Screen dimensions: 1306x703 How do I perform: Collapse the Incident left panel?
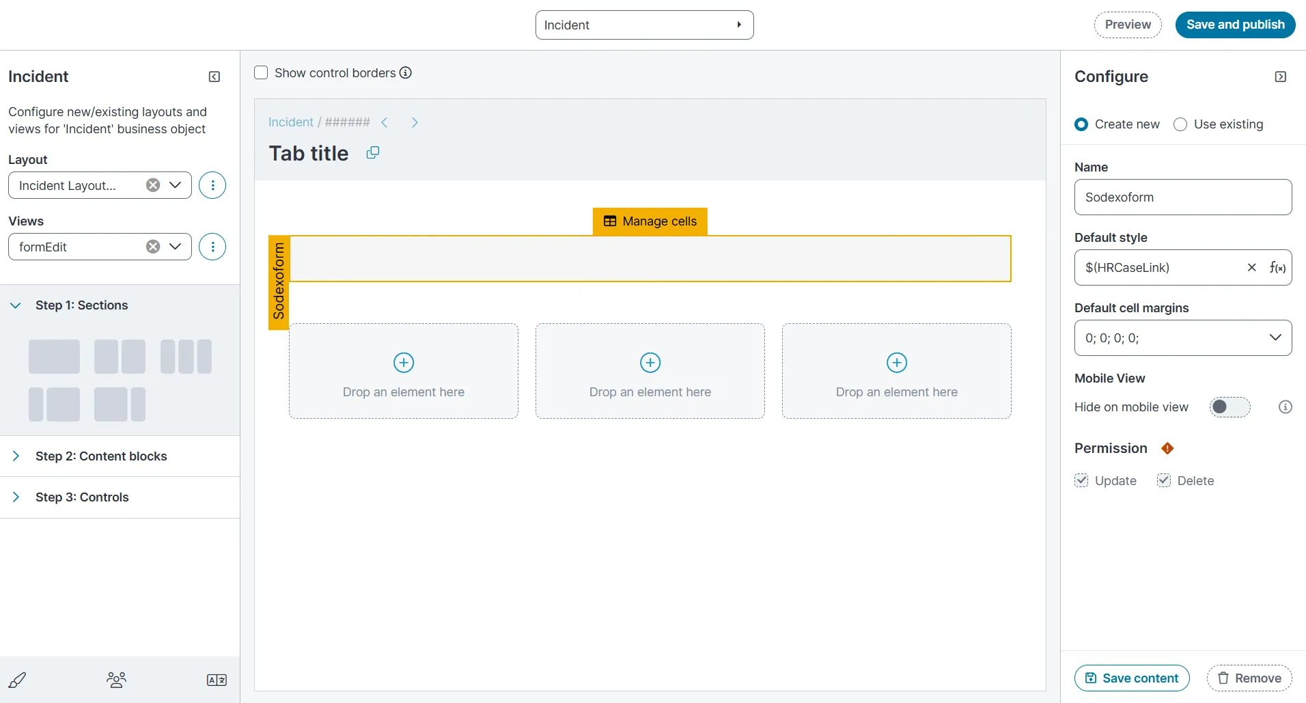pos(214,77)
